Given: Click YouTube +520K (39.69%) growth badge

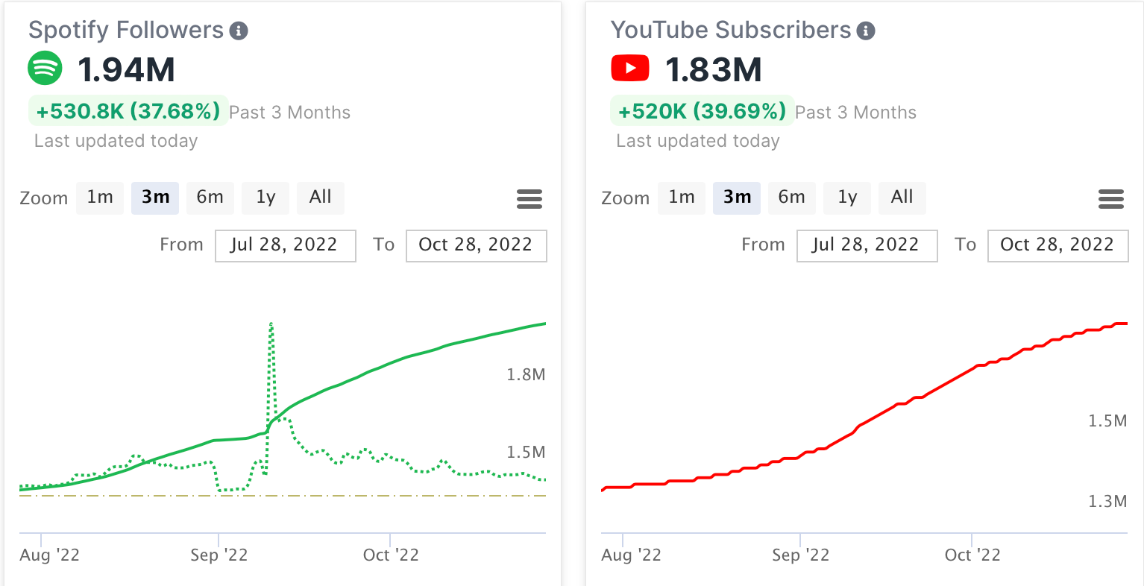Looking at the screenshot, I should 702,112.
